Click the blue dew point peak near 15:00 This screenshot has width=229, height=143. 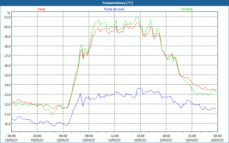[139, 88]
